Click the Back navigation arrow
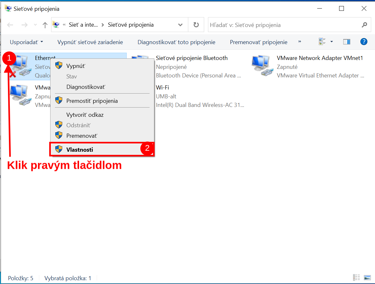 (x=10, y=25)
